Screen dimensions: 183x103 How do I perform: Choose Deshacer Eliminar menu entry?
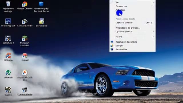(132, 23)
